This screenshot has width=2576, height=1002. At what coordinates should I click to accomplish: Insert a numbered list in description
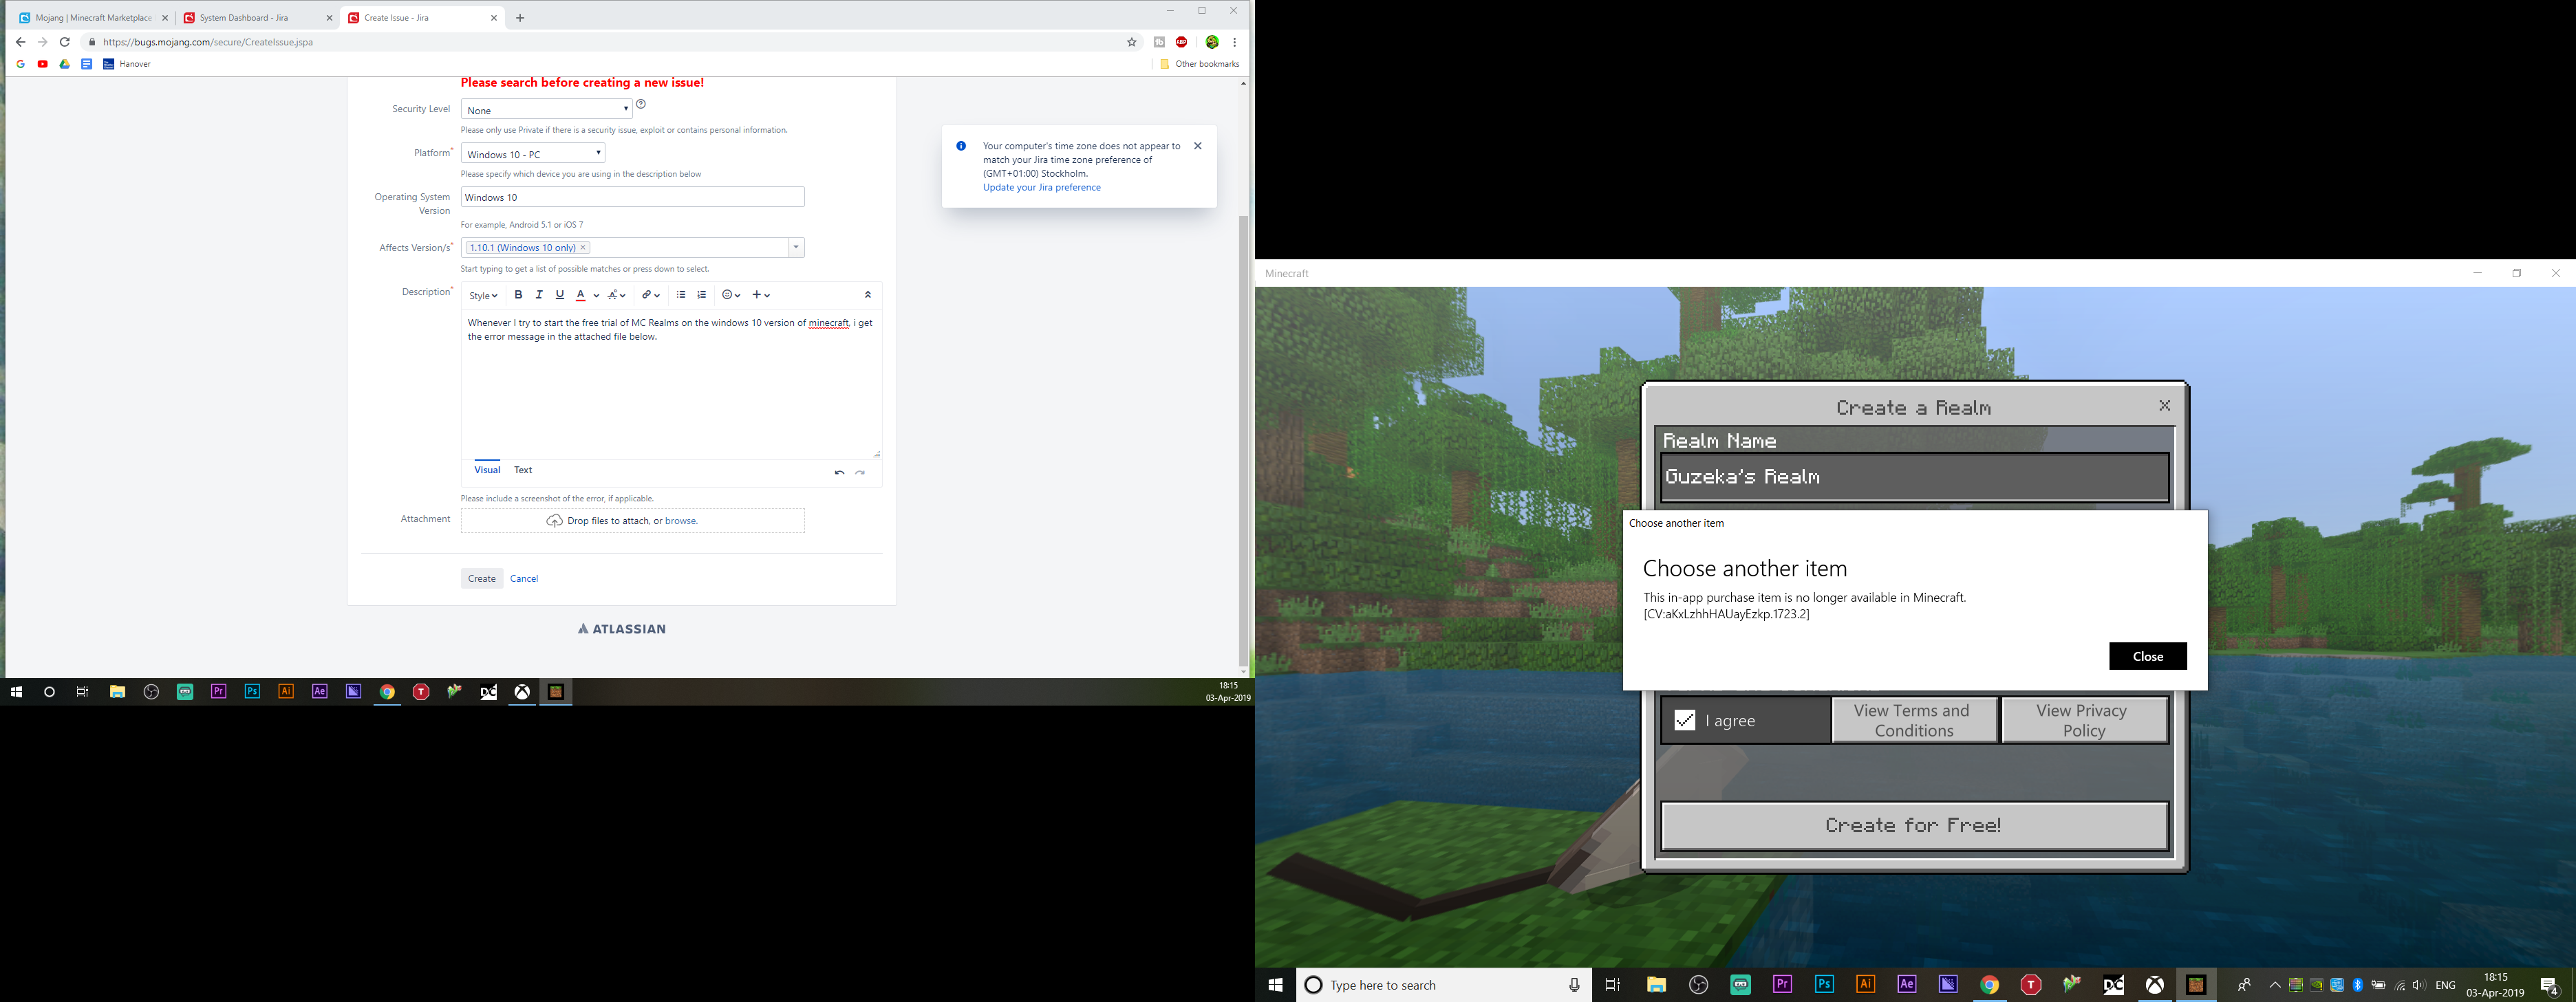click(x=702, y=295)
